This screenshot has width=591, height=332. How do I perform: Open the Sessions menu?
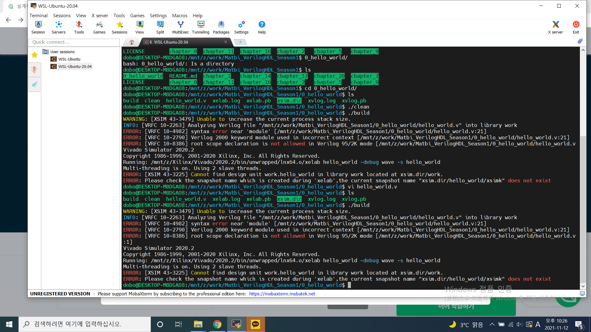(x=62, y=15)
